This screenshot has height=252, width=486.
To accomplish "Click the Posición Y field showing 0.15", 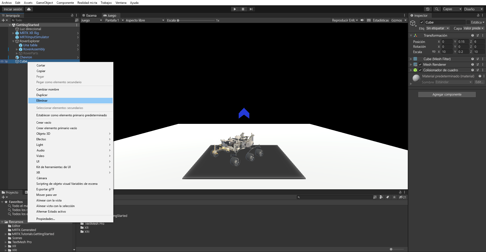I will (463, 42).
